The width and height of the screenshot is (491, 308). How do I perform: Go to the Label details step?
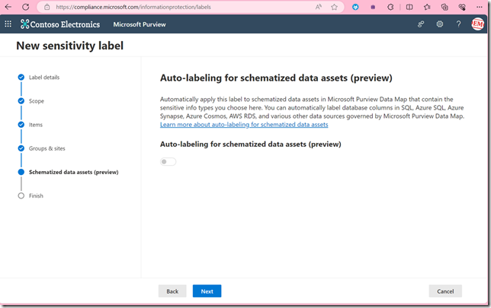coord(44,77)
